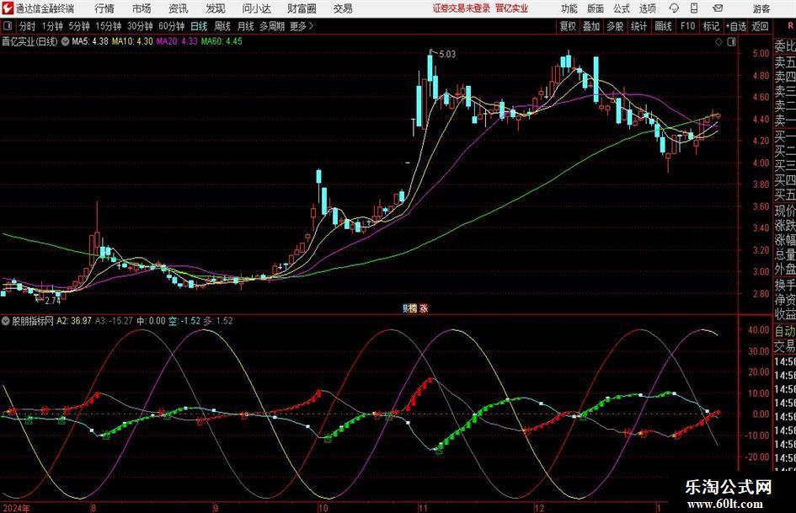Open the 选项 menu
The width and height of the screenshot is (796, 513).
click(647, 8)
